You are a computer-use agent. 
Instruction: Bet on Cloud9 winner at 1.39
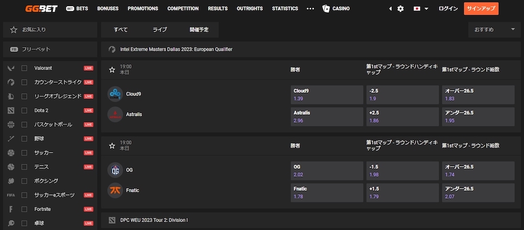(327, 95)
